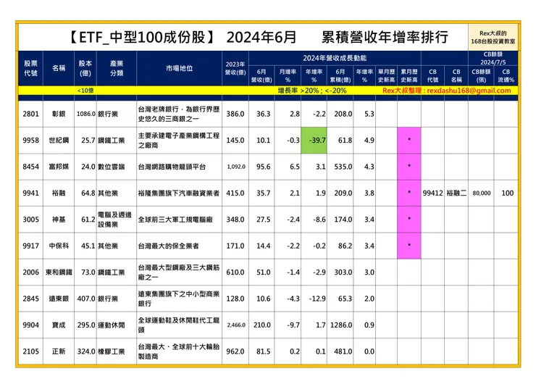Click the company name 彰銀
The width and height of the screenshot is (536, 379).
tap(59, 114)
